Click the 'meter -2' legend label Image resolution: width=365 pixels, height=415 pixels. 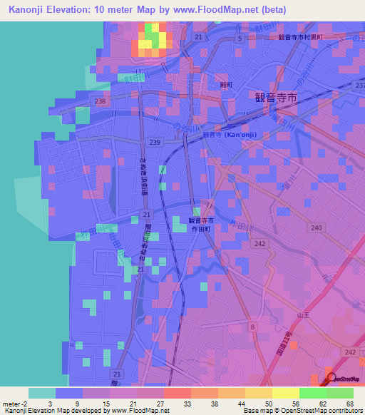(x=15, y=404)
